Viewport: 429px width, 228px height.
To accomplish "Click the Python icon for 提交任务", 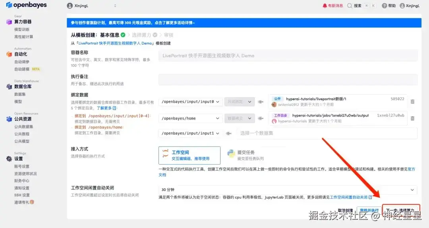I will pyautogui.click(x=231, y=154).
